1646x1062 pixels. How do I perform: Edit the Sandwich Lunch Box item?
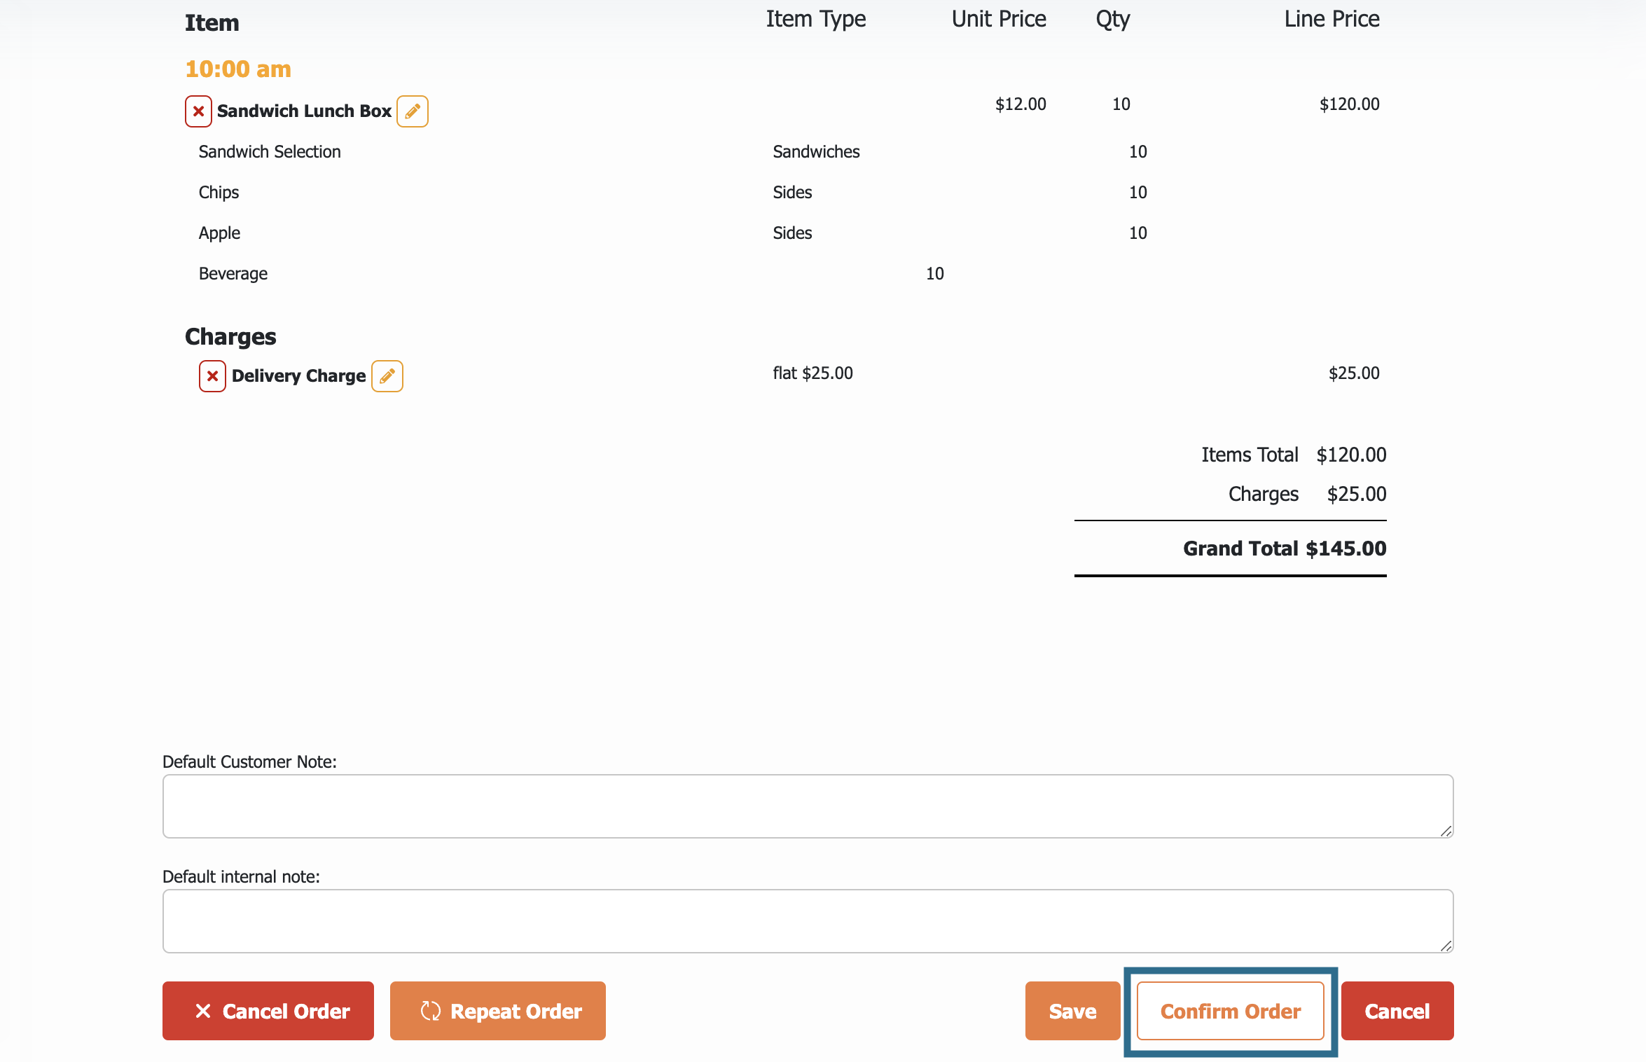point(413,111)
